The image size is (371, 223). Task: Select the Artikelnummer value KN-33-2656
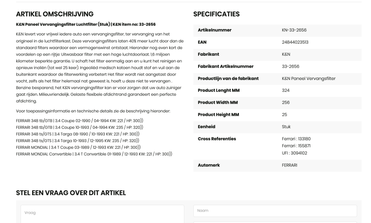(292, 30)
